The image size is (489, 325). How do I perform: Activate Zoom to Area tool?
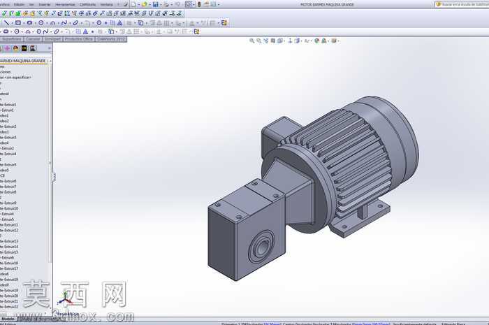coord(259,41)
